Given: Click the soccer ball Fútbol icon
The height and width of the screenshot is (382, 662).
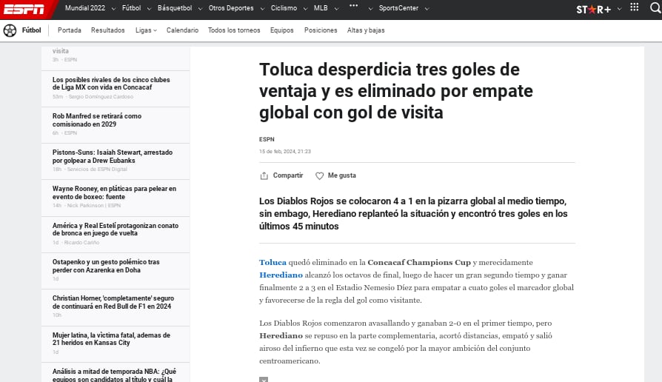Looking at the screenshot, I should click(x=10, y=30).
